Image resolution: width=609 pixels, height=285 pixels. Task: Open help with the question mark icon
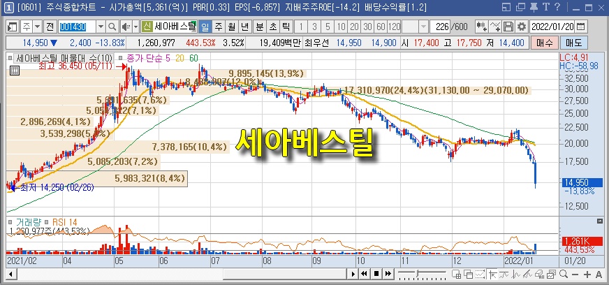tap(557, 7)
